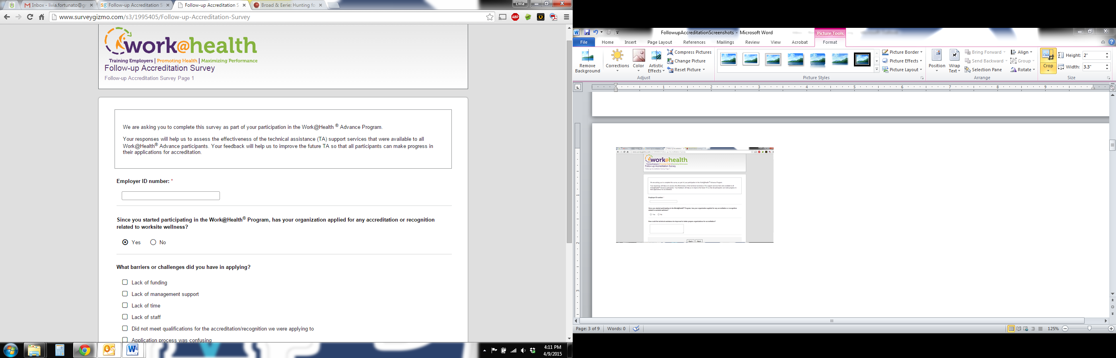Open the Corrections picture tool
Image resolution: width=1116 pixels, height=358 pixels.
click(x=617, y=60)
